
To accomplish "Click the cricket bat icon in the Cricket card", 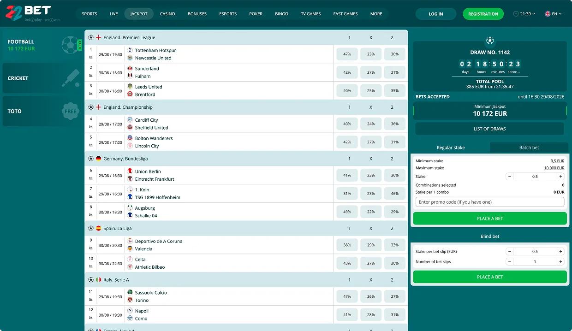I will pyautogui.click(x=71, y=78).
